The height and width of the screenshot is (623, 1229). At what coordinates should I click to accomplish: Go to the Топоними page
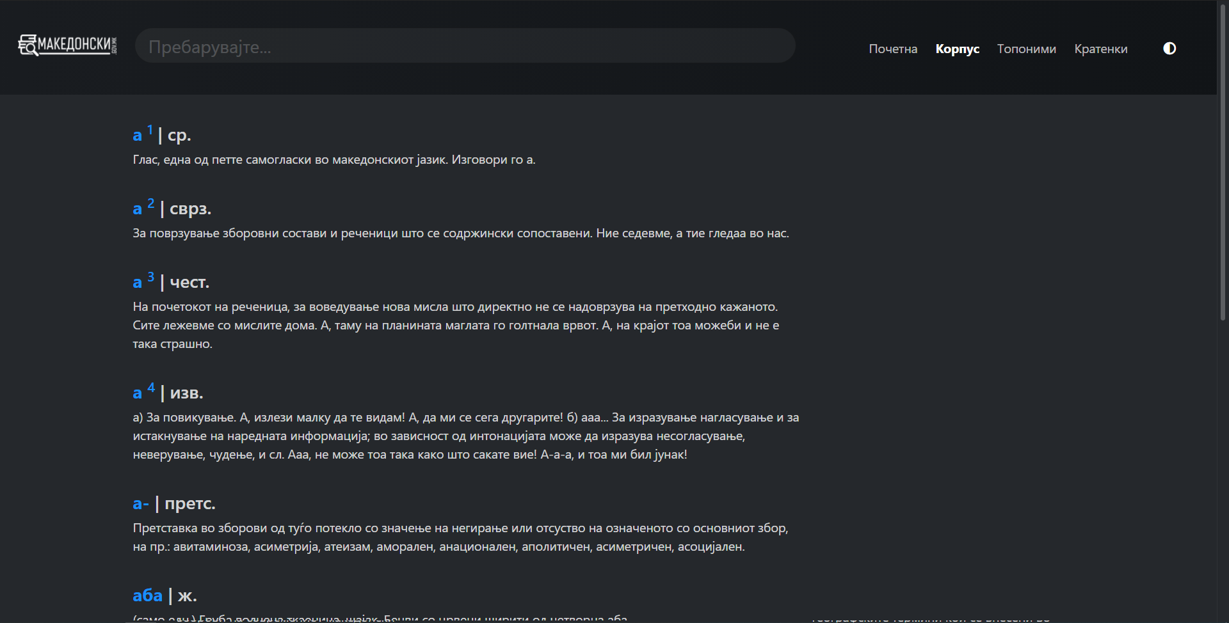coord(1026,49)
